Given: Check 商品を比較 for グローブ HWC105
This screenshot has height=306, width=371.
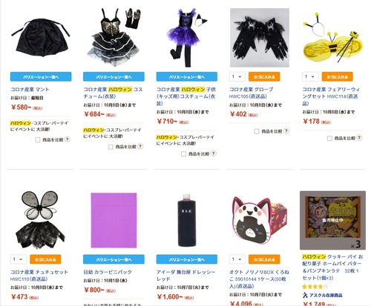Looking at the screenshot, I should pos(257,131).
